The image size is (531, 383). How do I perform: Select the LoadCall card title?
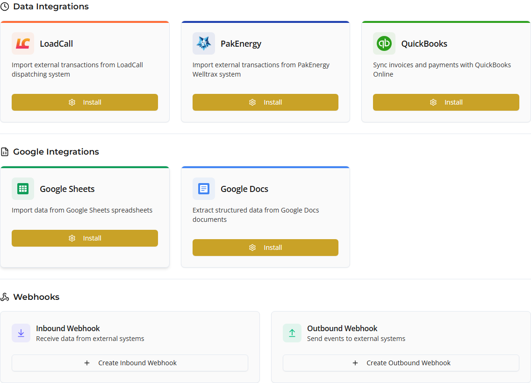point(57,43)
